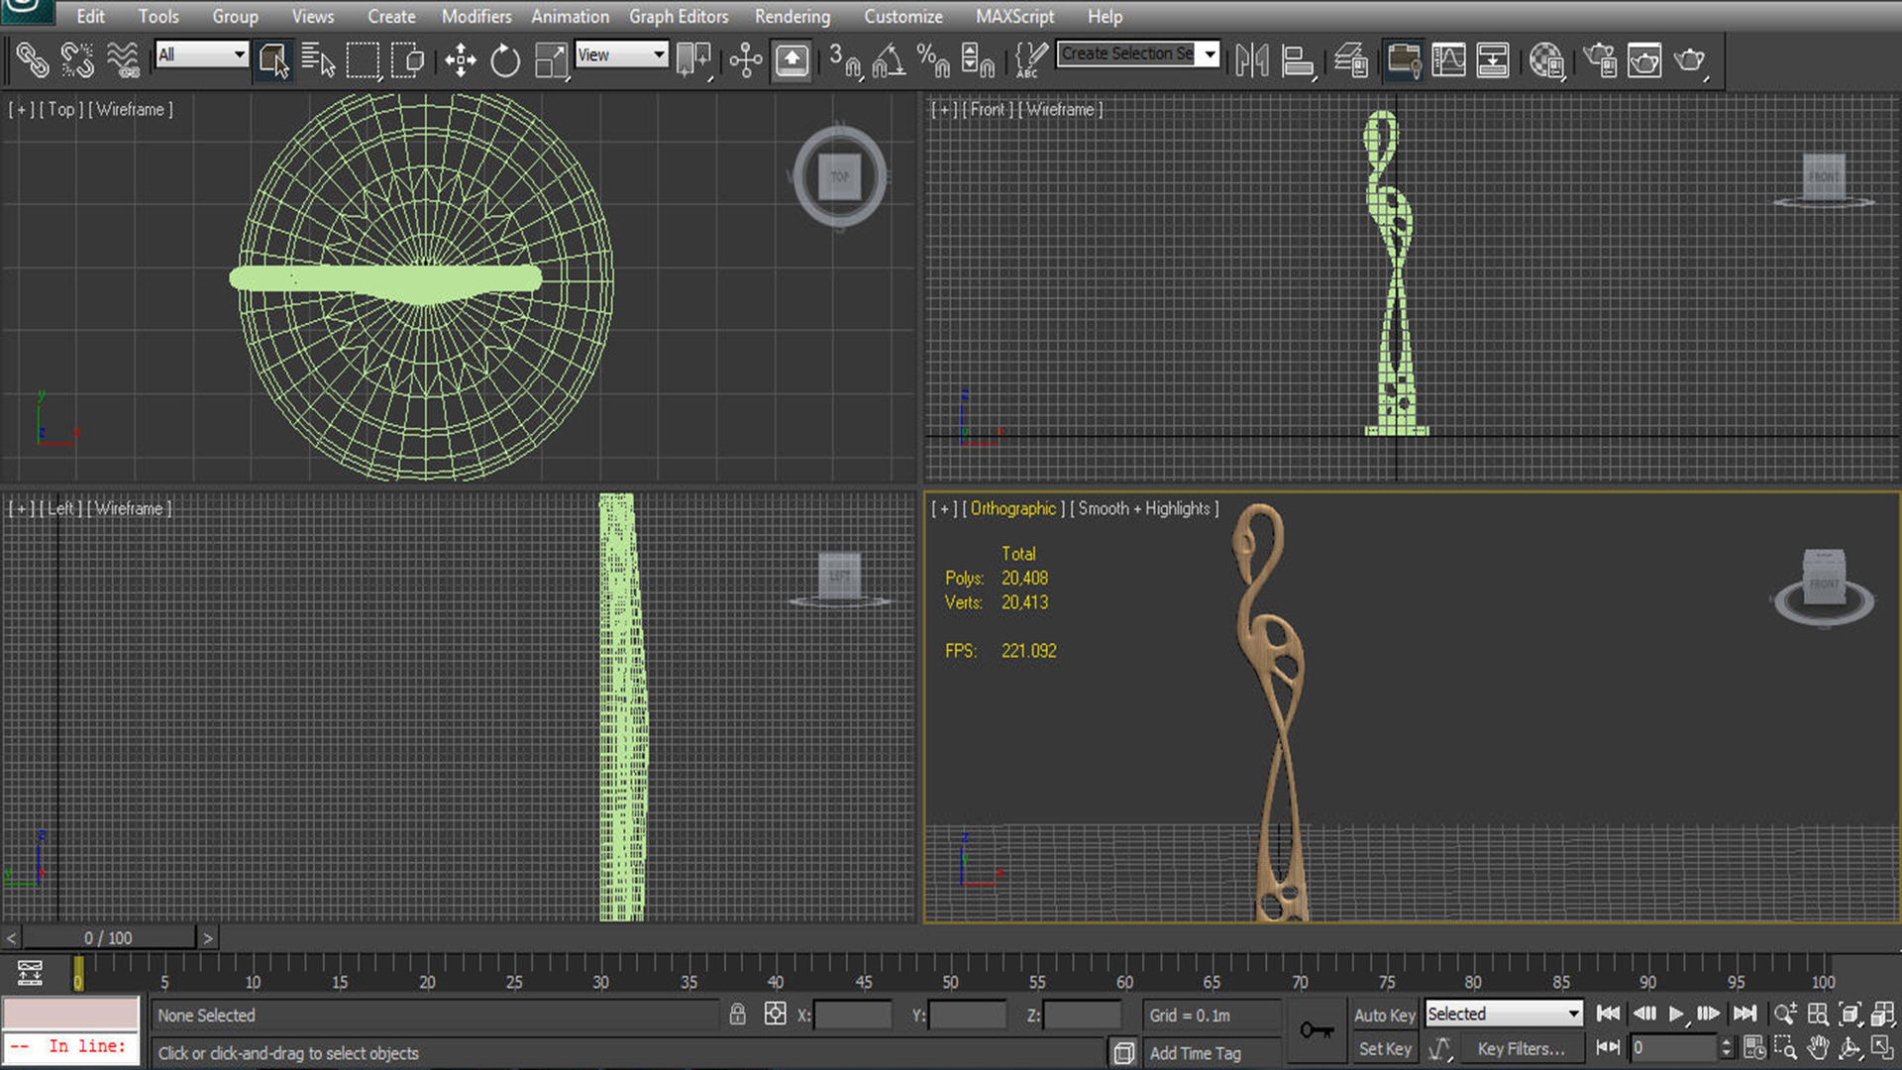Screen dimensions: 1902x1070
Task: Click the time slider right arrow
Action: pos(207,937)
